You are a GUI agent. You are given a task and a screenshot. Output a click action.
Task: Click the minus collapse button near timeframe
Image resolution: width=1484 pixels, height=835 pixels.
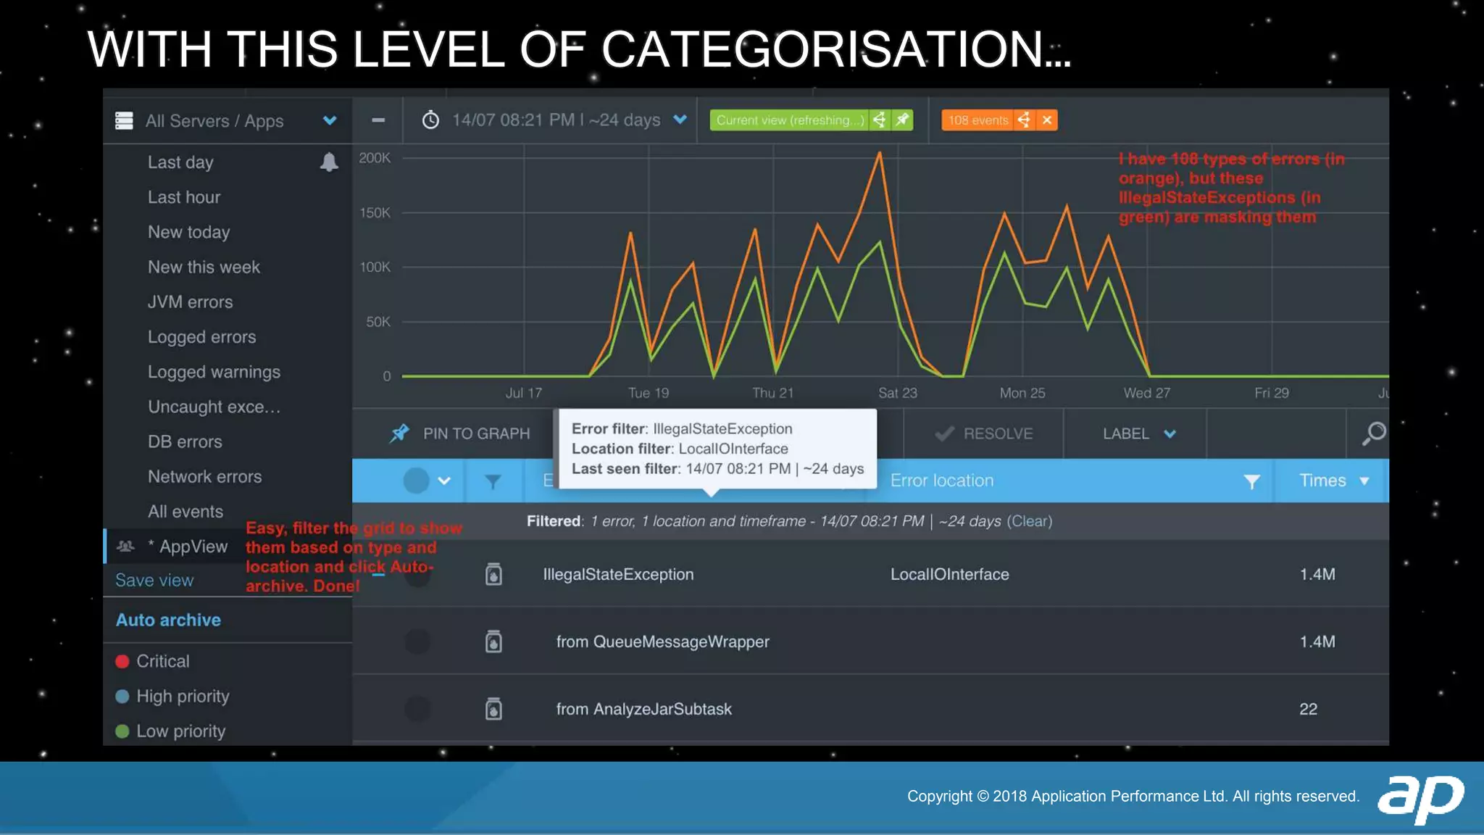(378, 120)
